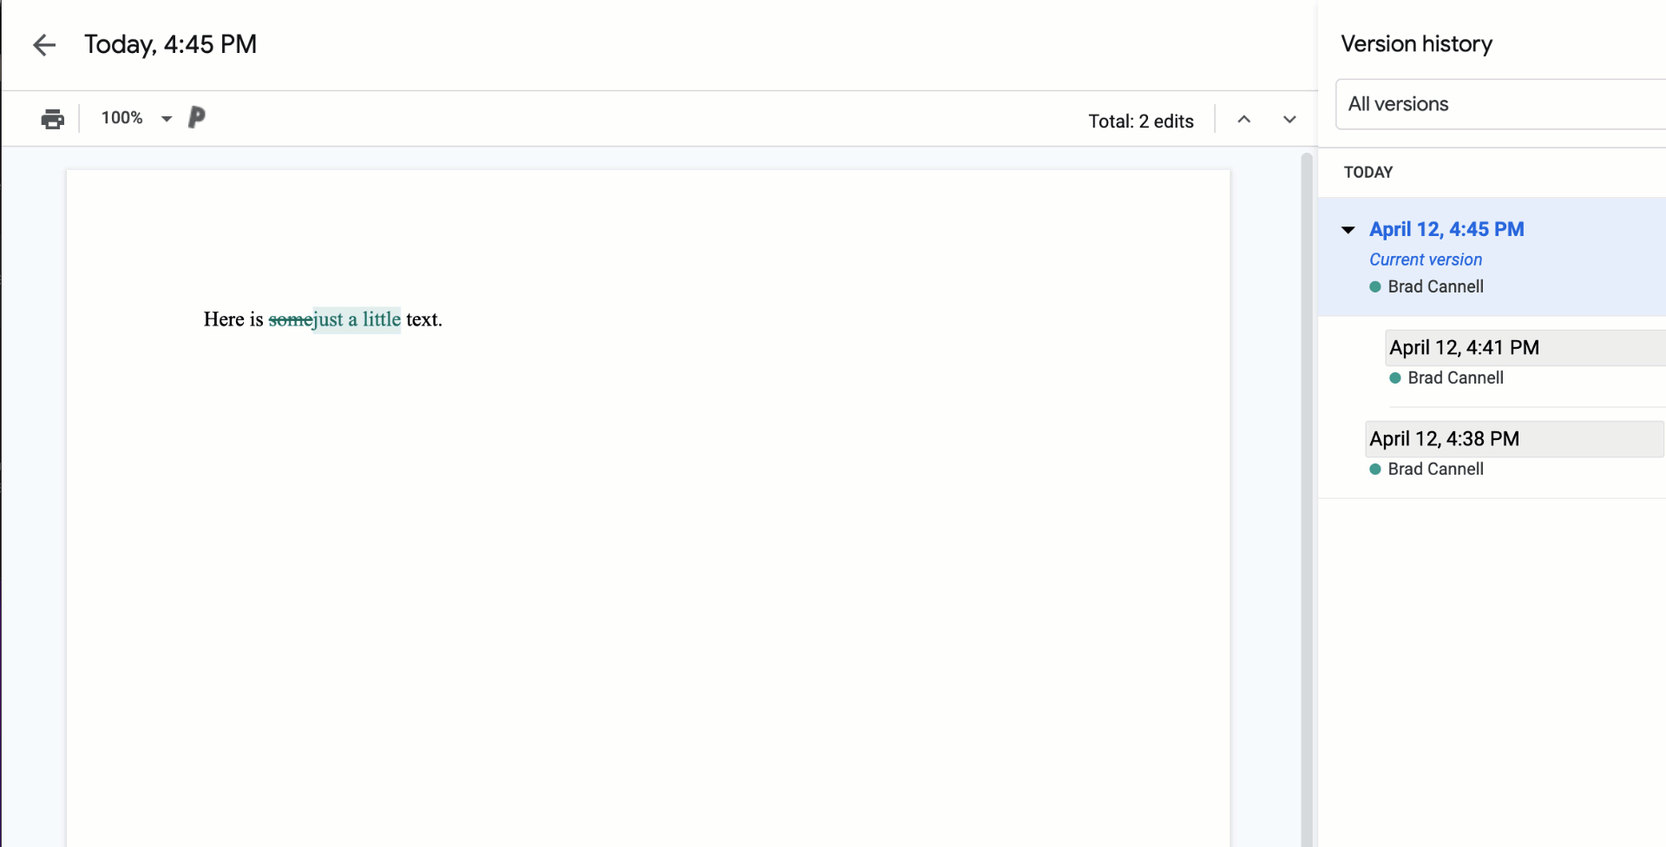This screenshot has width=1666, height=847.
Task: Click the document's vertical scrollbar
Action: click(1307, 499)
